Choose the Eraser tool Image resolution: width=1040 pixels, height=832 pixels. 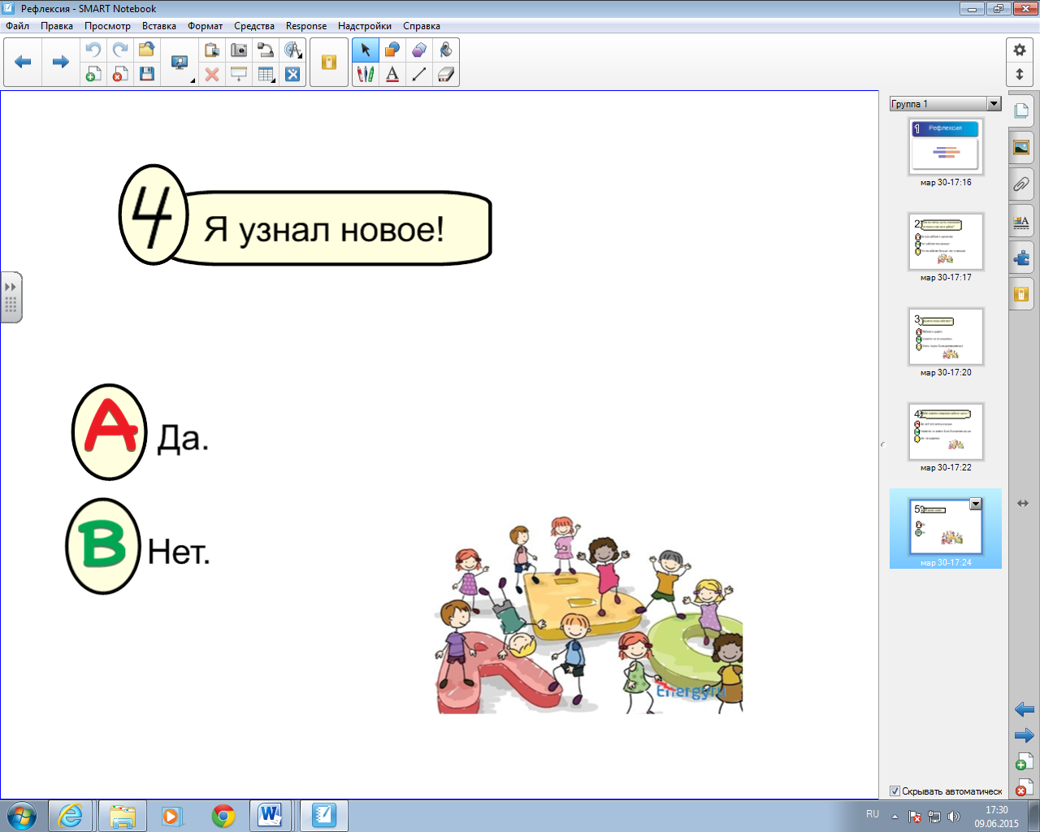[x=445, y=75]
